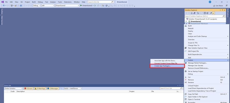The height and width of the screenshot is (103, 230).
Task: Click Edit Project File menu entry
Action: click(206, 51)
